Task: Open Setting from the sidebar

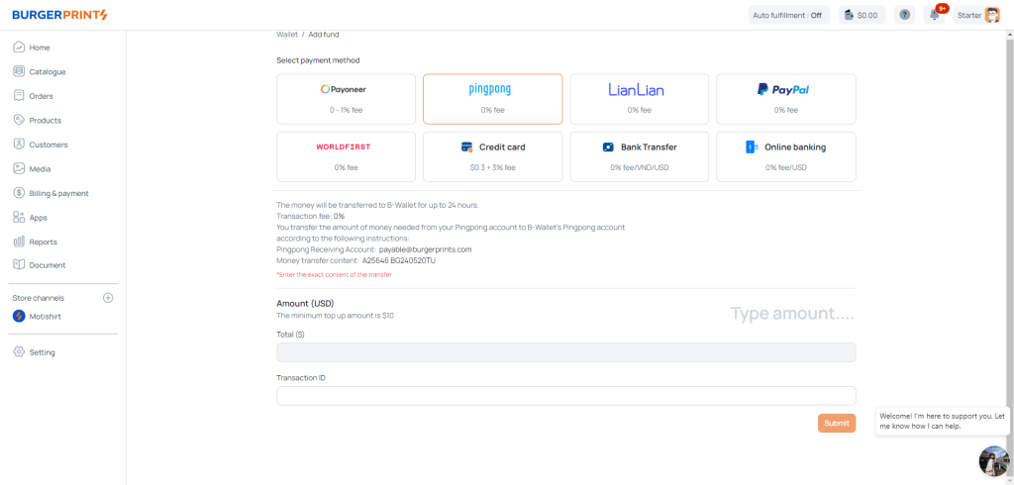Action: pyautogui.click(x=42, y=352)
